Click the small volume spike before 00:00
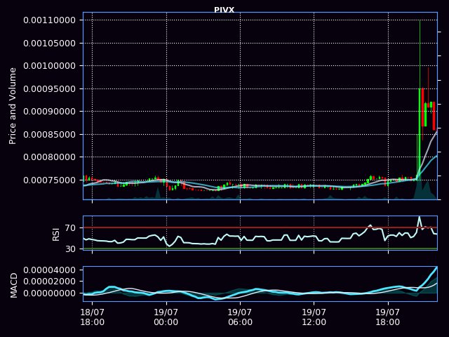This screenshot has width=449, height=337. [x=157, y=192]
